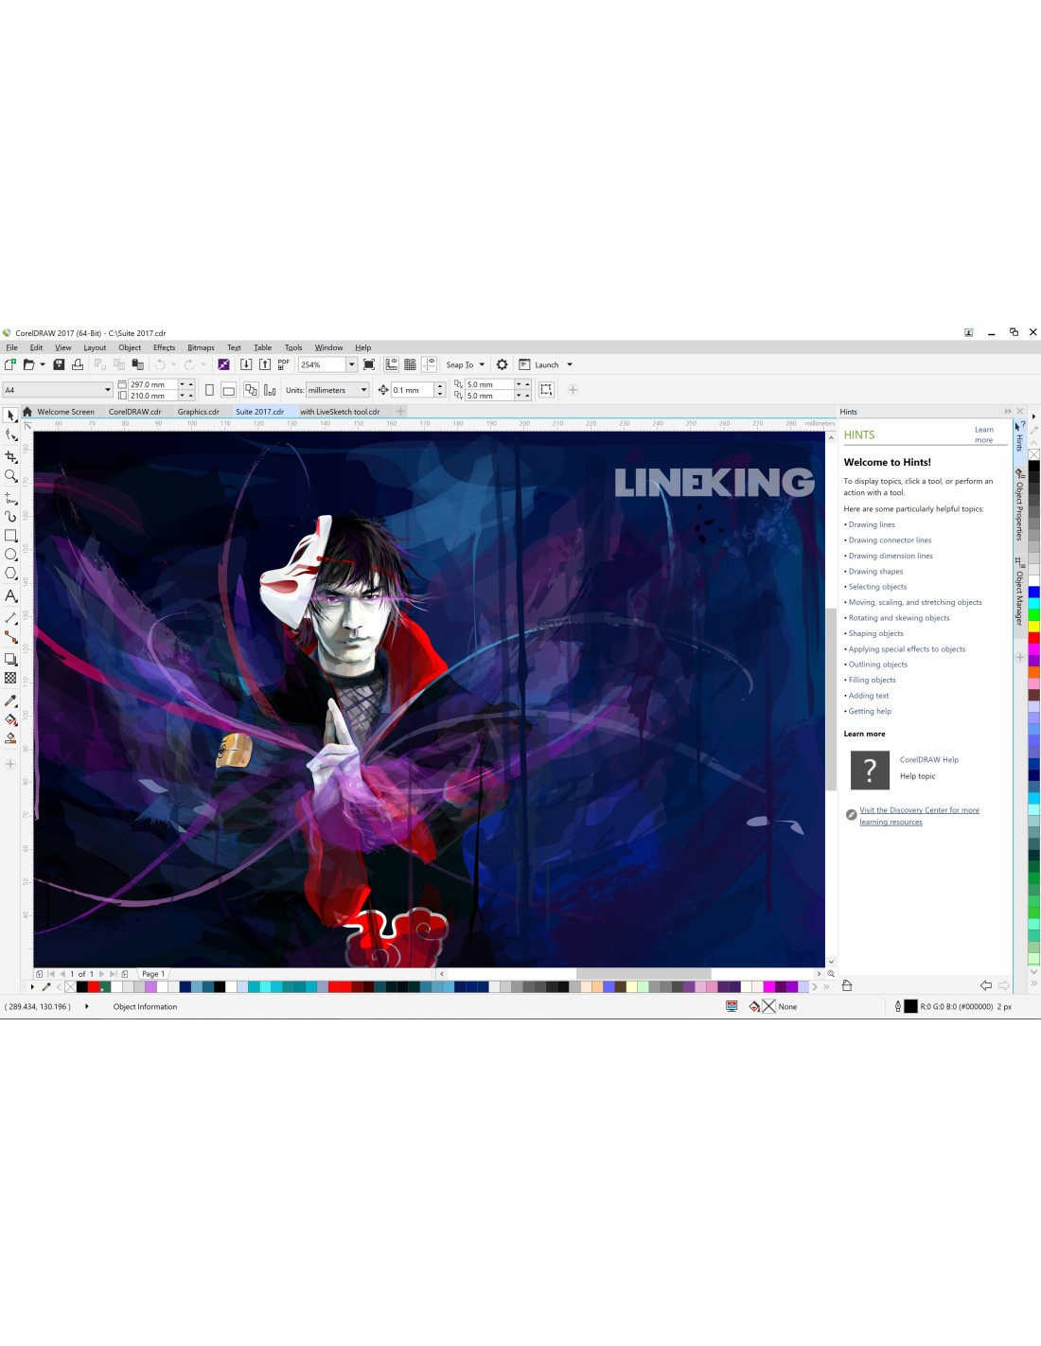Toggle the Show Guidelines button

click(429, 364)
